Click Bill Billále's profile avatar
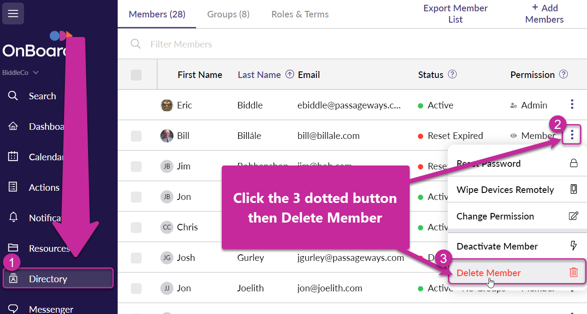 pos(167,136)
